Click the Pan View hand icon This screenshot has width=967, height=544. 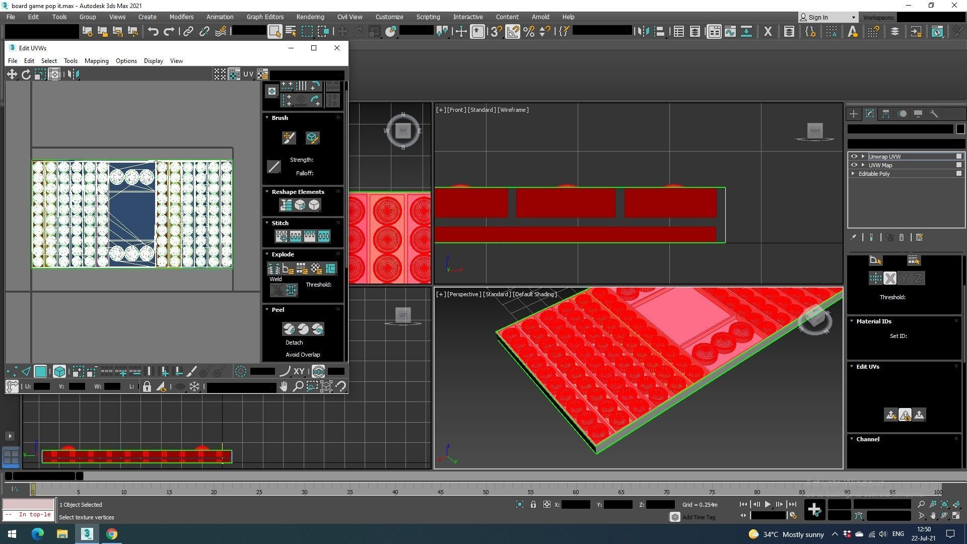click(284, 387)
